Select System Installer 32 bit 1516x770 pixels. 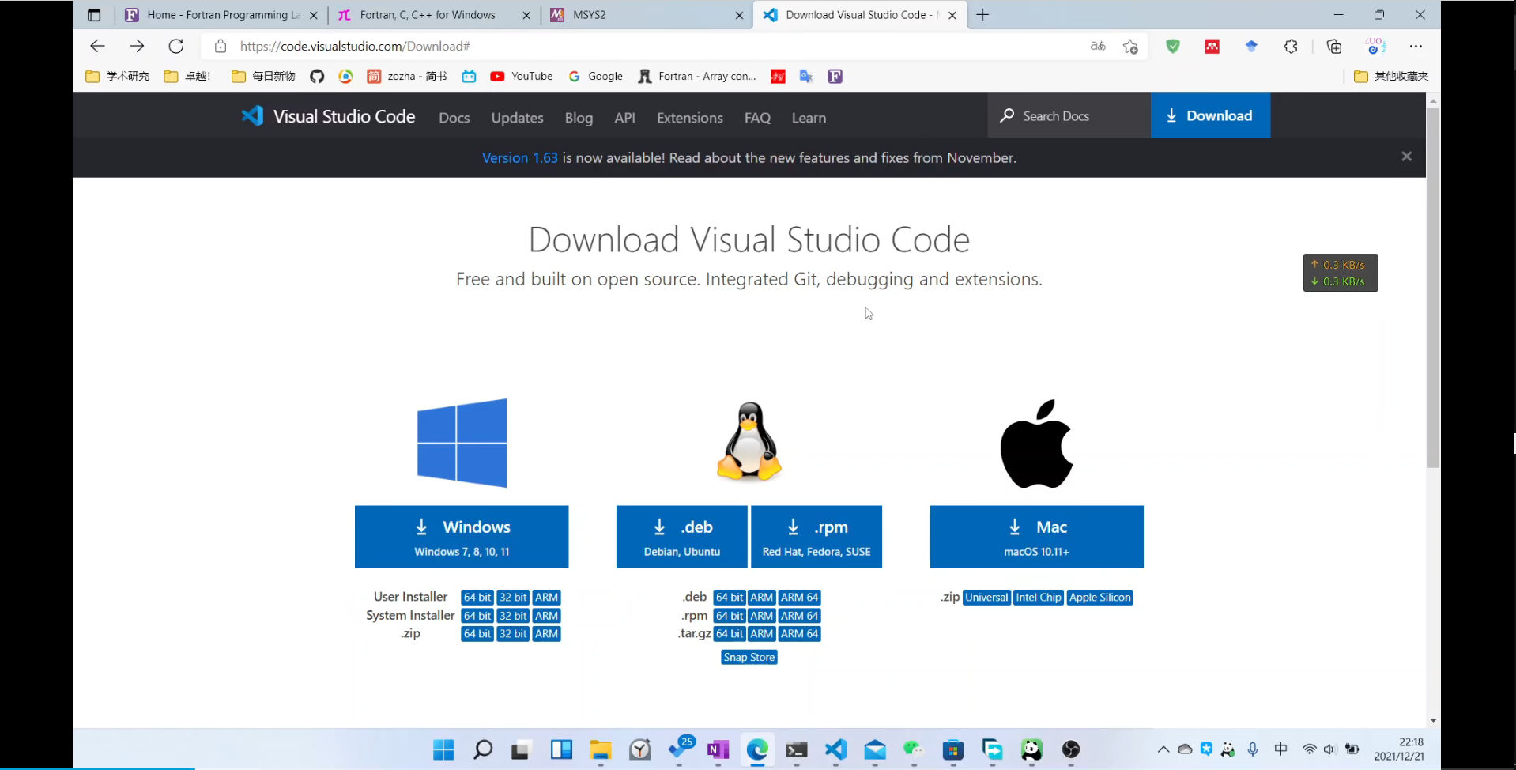point(513,616)
